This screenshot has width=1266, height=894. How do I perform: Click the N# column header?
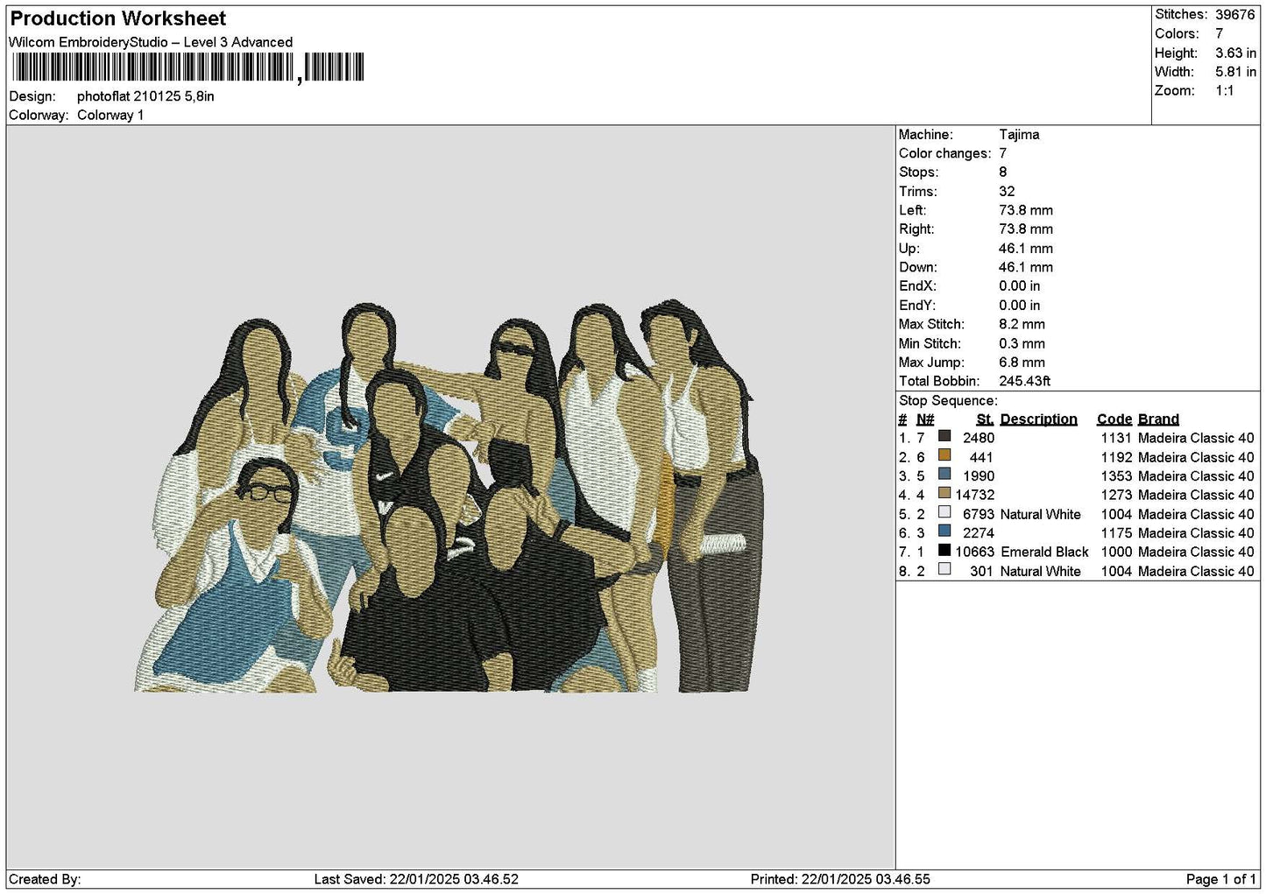click(x=925, y=419)
